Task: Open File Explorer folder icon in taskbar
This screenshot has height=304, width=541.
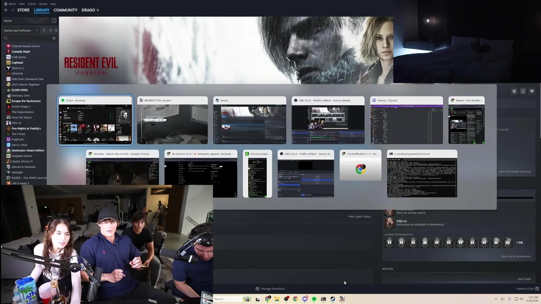Action: point(277,299)
